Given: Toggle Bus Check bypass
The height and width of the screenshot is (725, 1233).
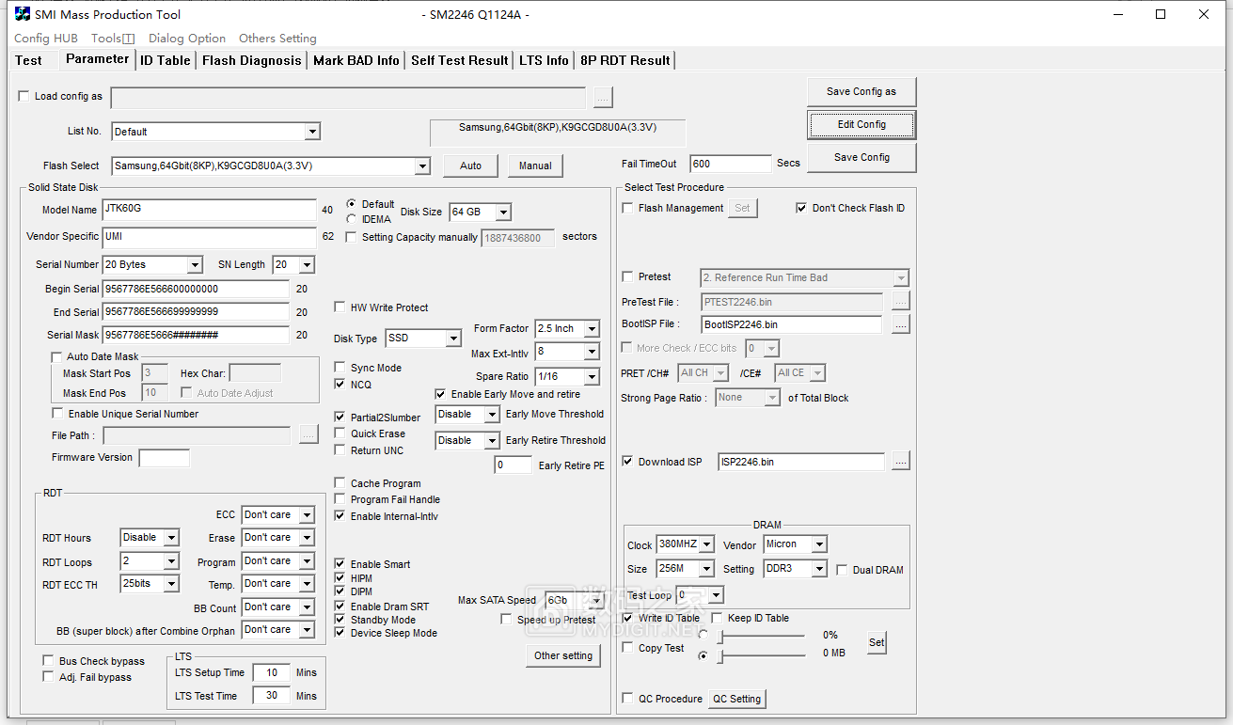Looking at the screenshot, I should pyautogui.click(x=49, y=661).
